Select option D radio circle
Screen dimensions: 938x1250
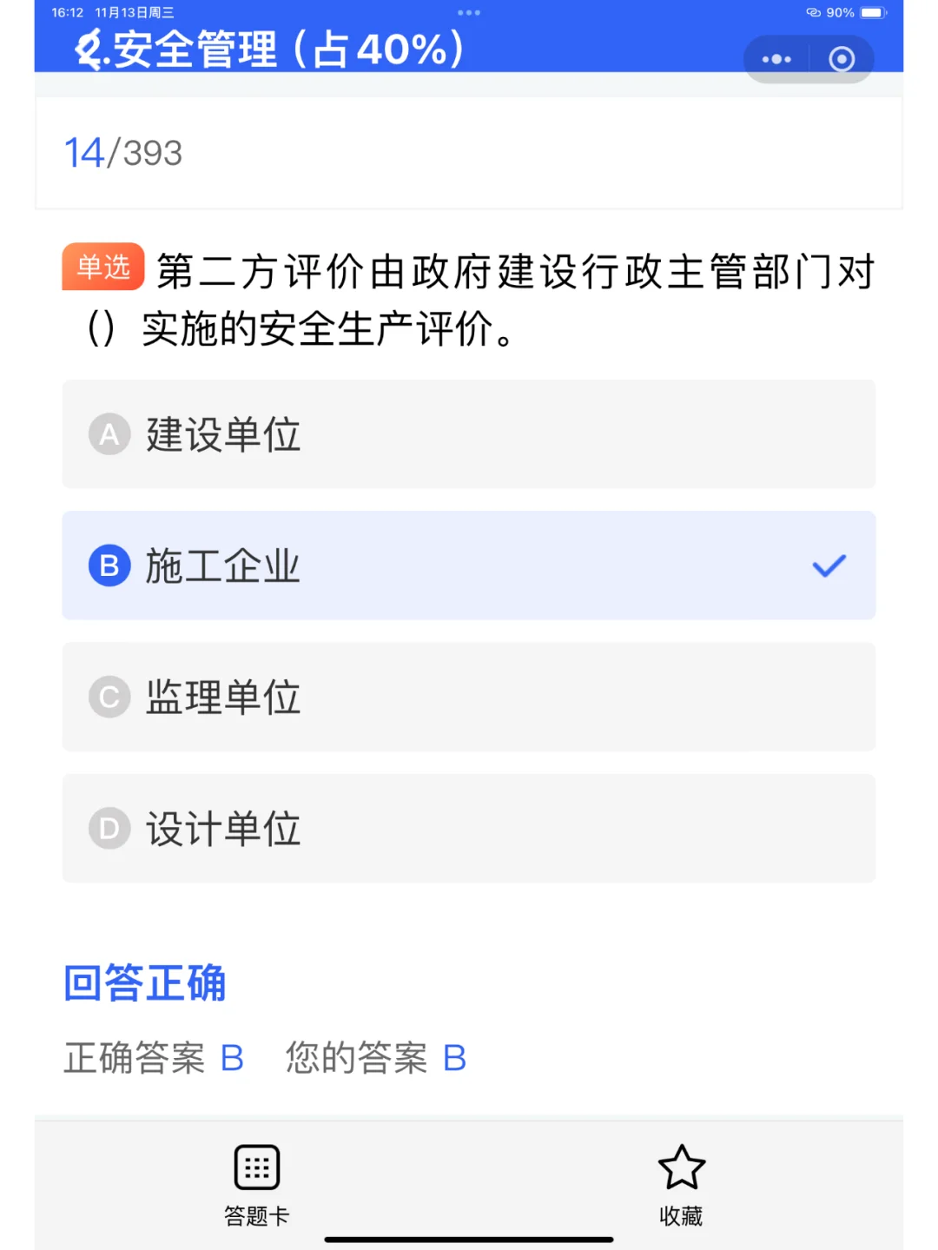pos(109,829)
